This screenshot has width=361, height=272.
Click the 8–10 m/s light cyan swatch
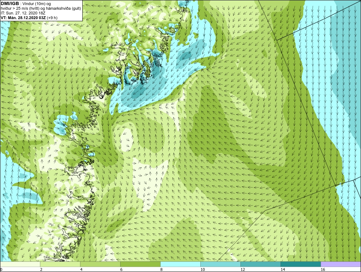180,264
